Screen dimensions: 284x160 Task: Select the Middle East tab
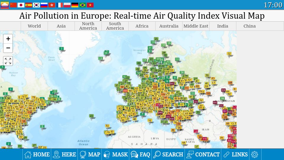coord(196,26)
